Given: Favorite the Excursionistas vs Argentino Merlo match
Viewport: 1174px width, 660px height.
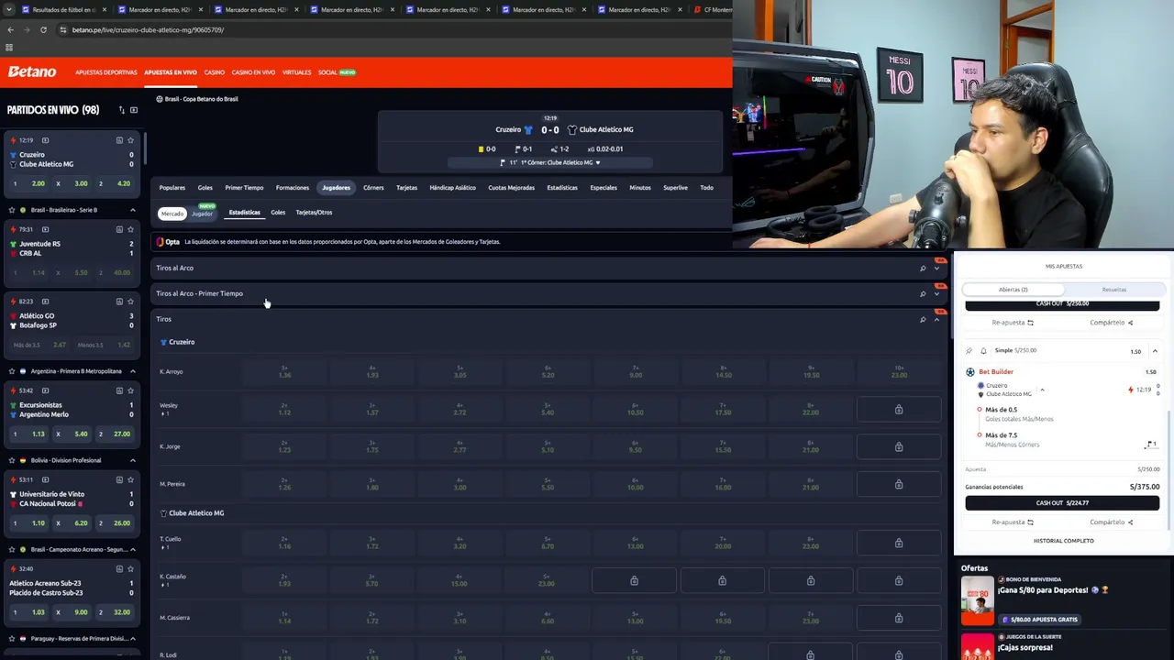Looking at the screenshot, I should 130,390.
